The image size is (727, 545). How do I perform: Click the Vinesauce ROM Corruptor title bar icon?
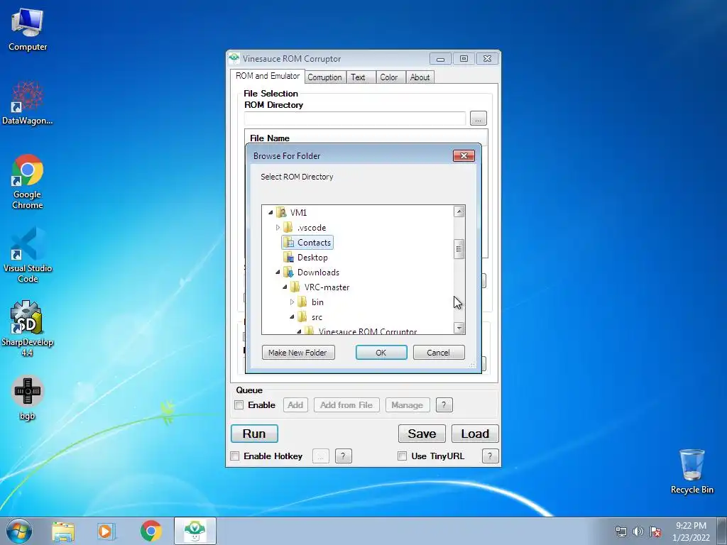[234, 58]
